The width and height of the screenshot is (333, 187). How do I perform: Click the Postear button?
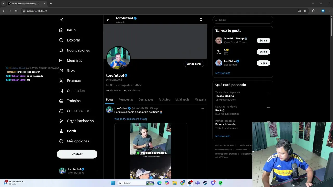[x=77, y=154]
